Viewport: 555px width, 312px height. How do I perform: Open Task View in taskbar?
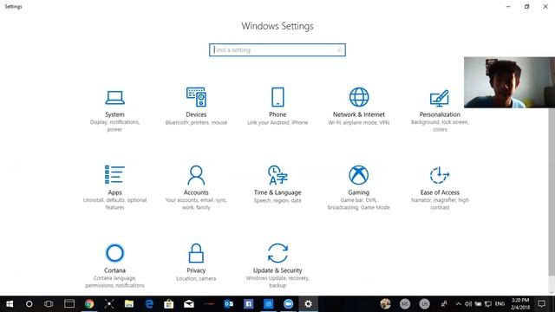49,304
